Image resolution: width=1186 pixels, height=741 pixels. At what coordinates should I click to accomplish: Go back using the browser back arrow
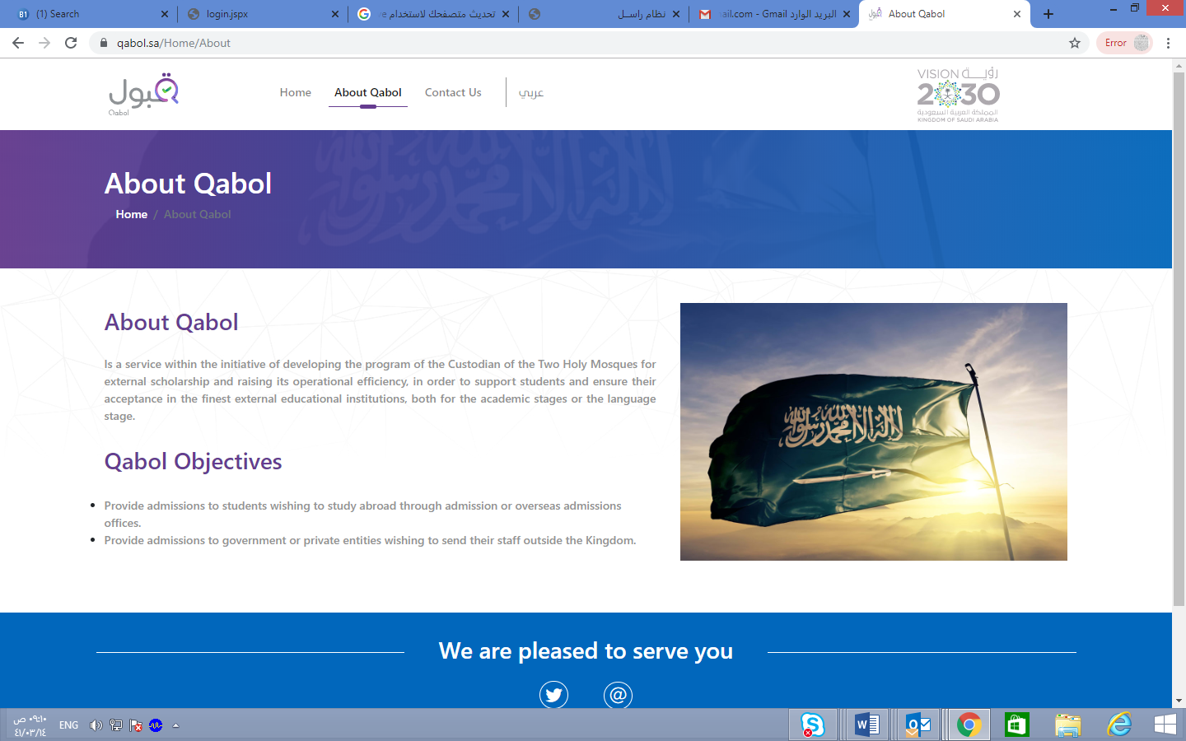point(18,43)
